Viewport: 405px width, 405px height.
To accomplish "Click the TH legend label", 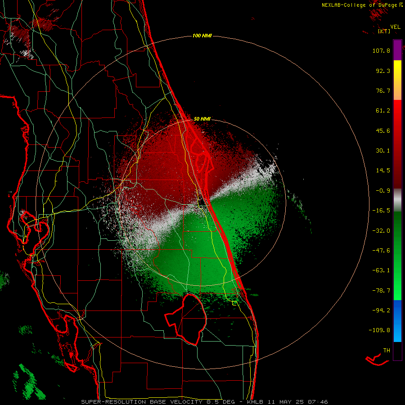I will point(387,351).
